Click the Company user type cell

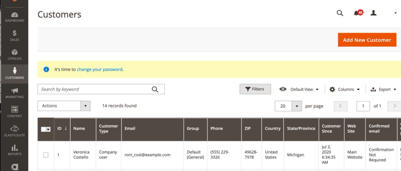click(108, 155)
